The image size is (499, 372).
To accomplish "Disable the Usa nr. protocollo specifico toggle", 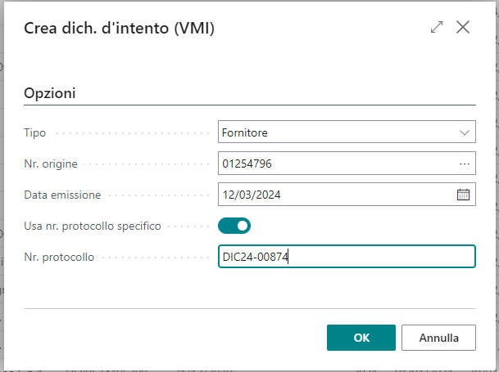I will [234, 226].
